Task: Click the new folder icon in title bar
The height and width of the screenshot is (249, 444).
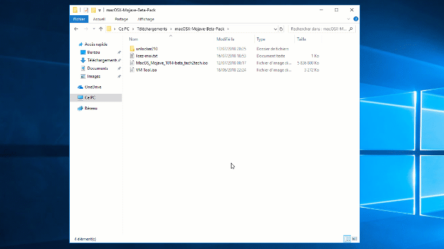Action: tap(93, 10)
